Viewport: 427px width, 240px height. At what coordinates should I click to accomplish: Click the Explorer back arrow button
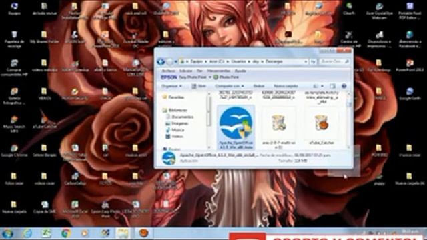pos(161,61)
